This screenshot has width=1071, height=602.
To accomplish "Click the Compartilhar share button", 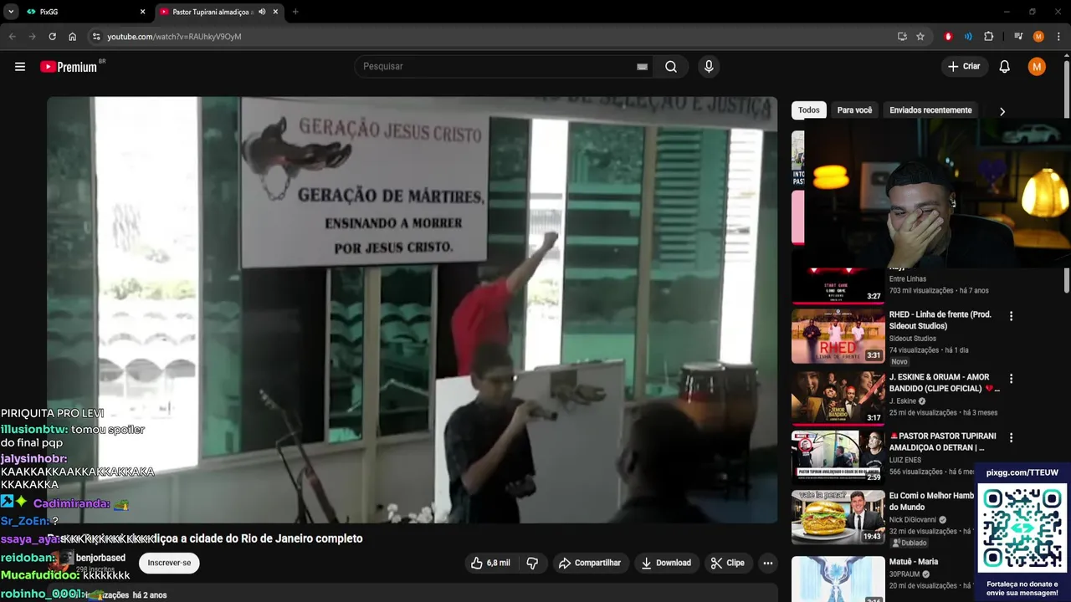I will click(x=590, y=563).
